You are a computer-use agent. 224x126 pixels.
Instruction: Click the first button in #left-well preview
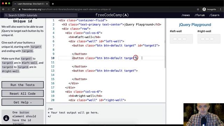pyautogui.click(x=175, y=39)
